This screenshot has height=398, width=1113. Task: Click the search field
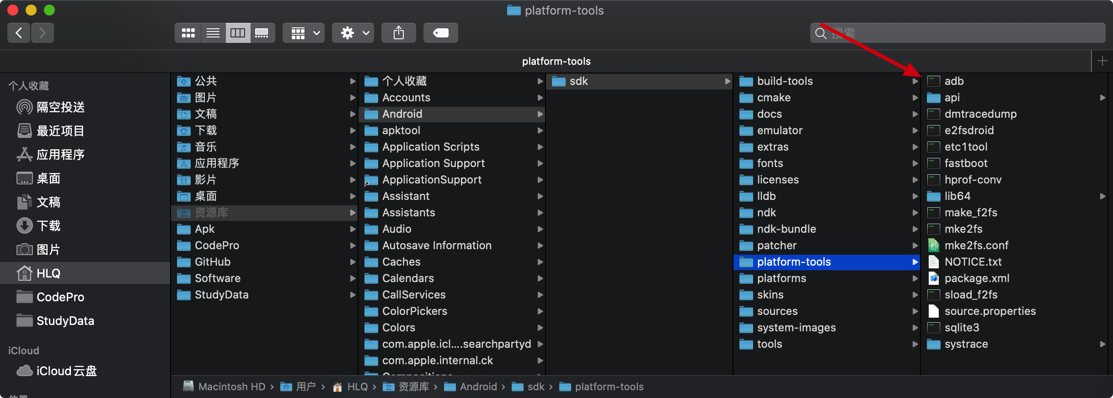(x=960, y=33)
